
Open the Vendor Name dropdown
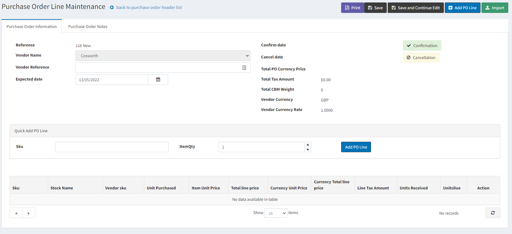163,56
